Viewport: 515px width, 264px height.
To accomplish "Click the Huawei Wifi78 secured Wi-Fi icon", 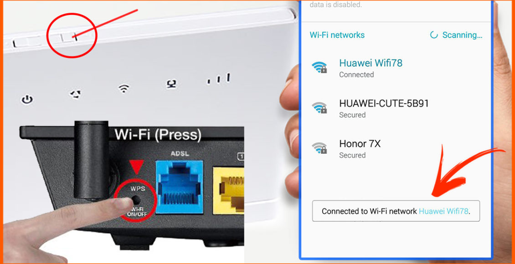I will click(x=319, y=67).
